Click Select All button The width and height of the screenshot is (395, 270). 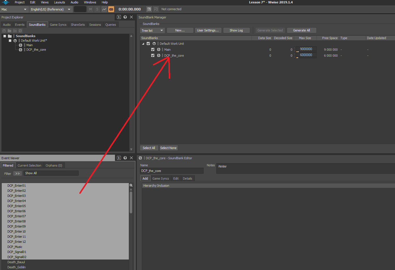point(149,148)
